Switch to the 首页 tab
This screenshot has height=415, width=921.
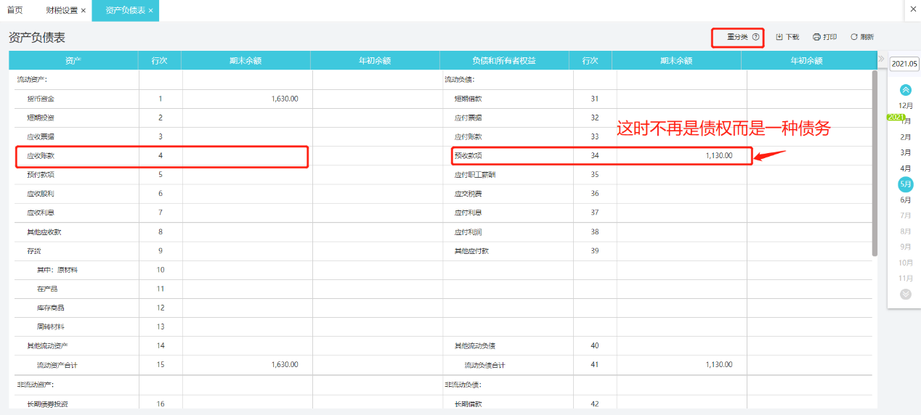[x=15, y=10]
